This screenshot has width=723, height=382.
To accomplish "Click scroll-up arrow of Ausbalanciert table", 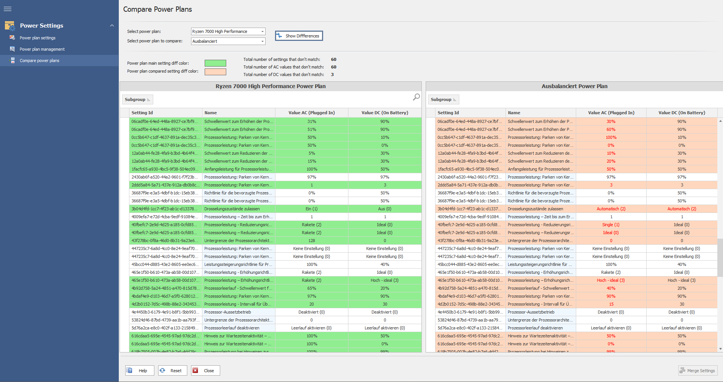I will [x=720, y=121].
